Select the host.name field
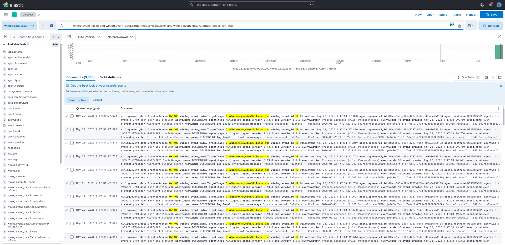This screenshot has height=245, width=505. (14, 148)
